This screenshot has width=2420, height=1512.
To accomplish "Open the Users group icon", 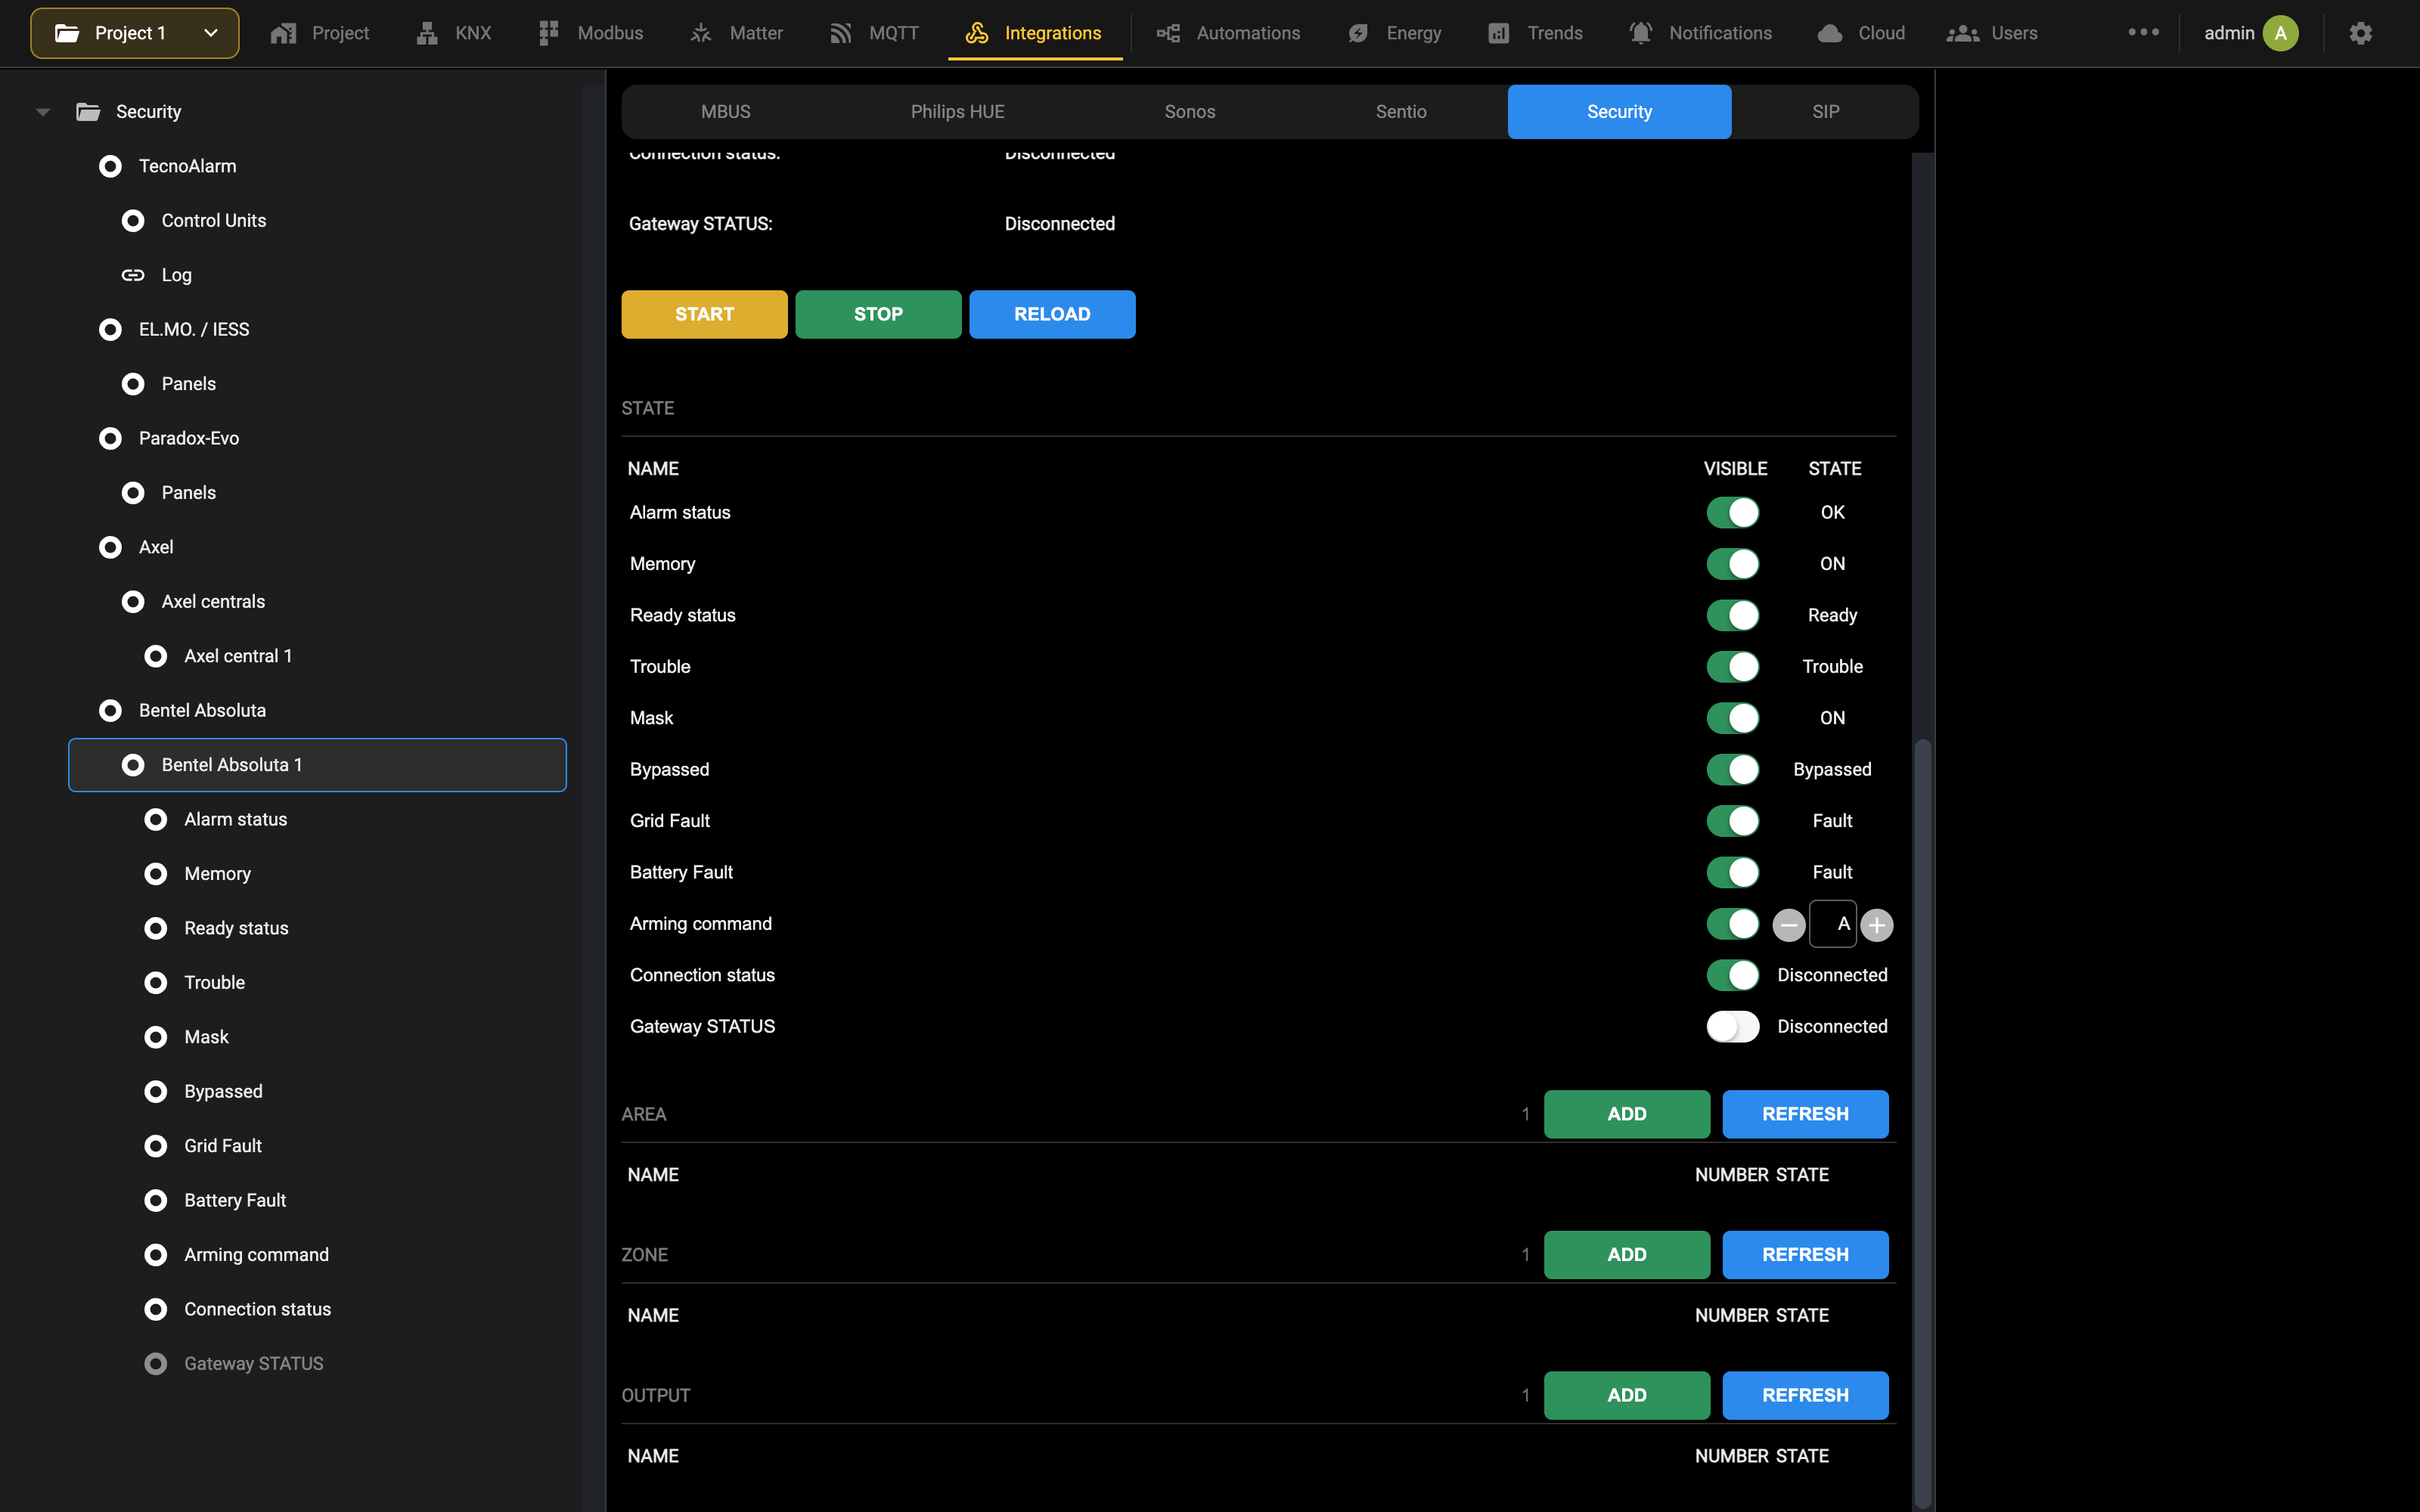I will click(1963, 33).
